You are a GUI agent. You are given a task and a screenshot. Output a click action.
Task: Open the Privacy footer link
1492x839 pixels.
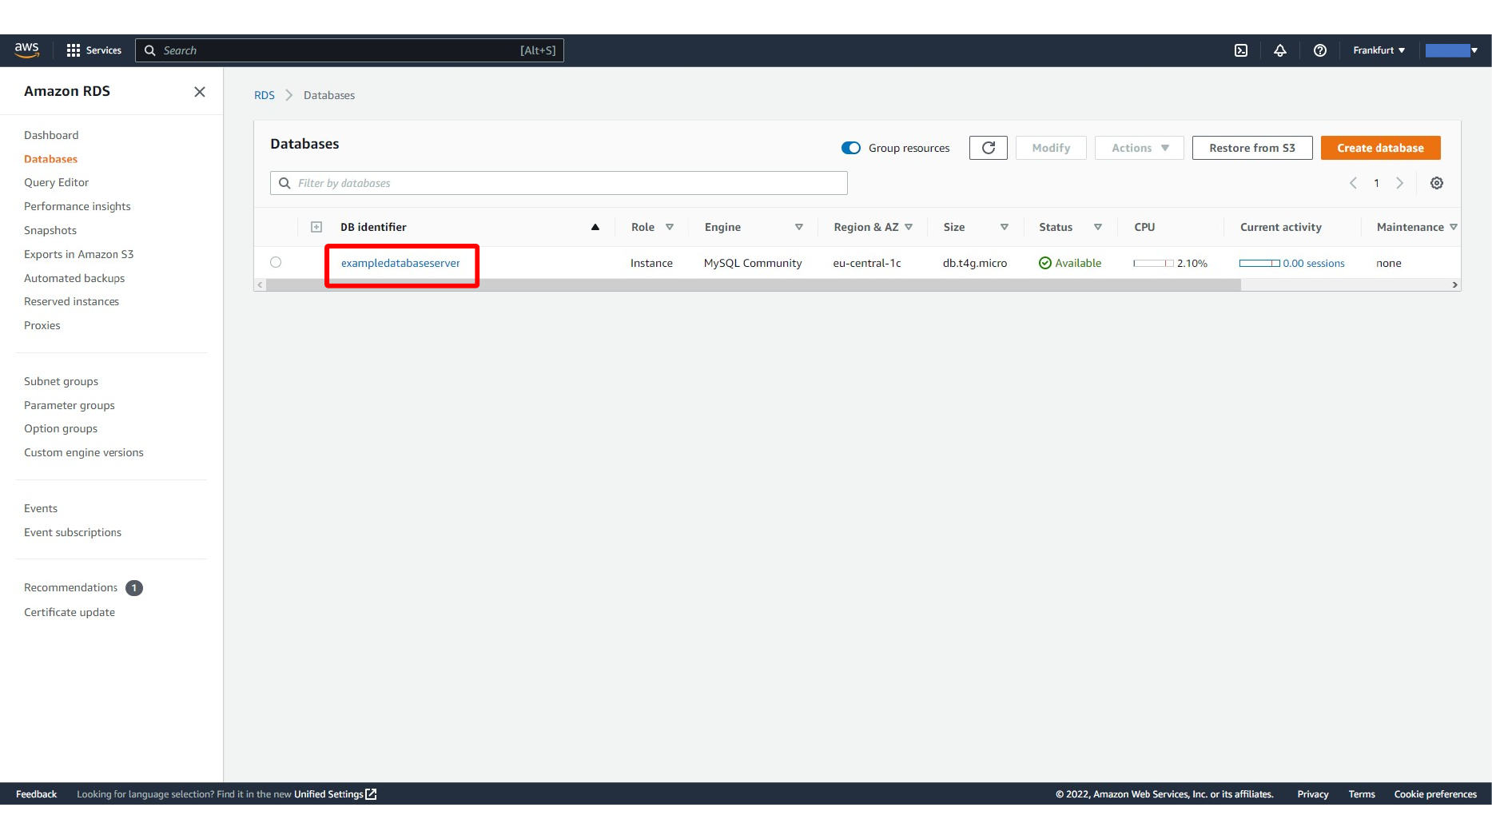pos(1312,794)
